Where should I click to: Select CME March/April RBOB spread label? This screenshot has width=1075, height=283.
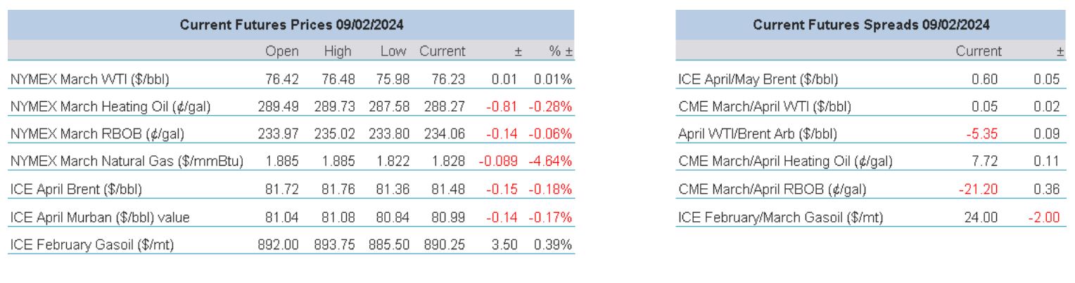click(x=772, y=190)
